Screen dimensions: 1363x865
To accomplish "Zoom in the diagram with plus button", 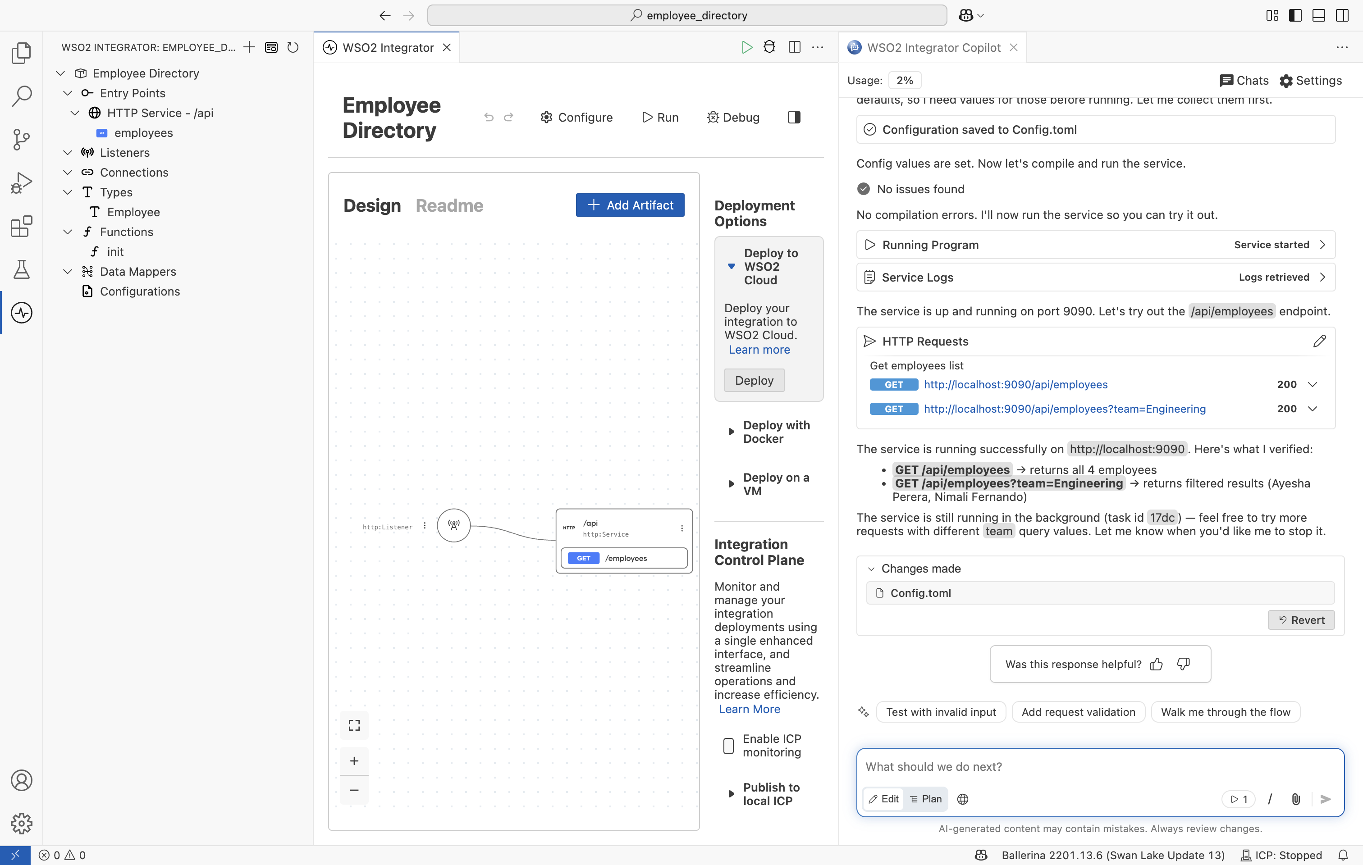I will (354, 761).
